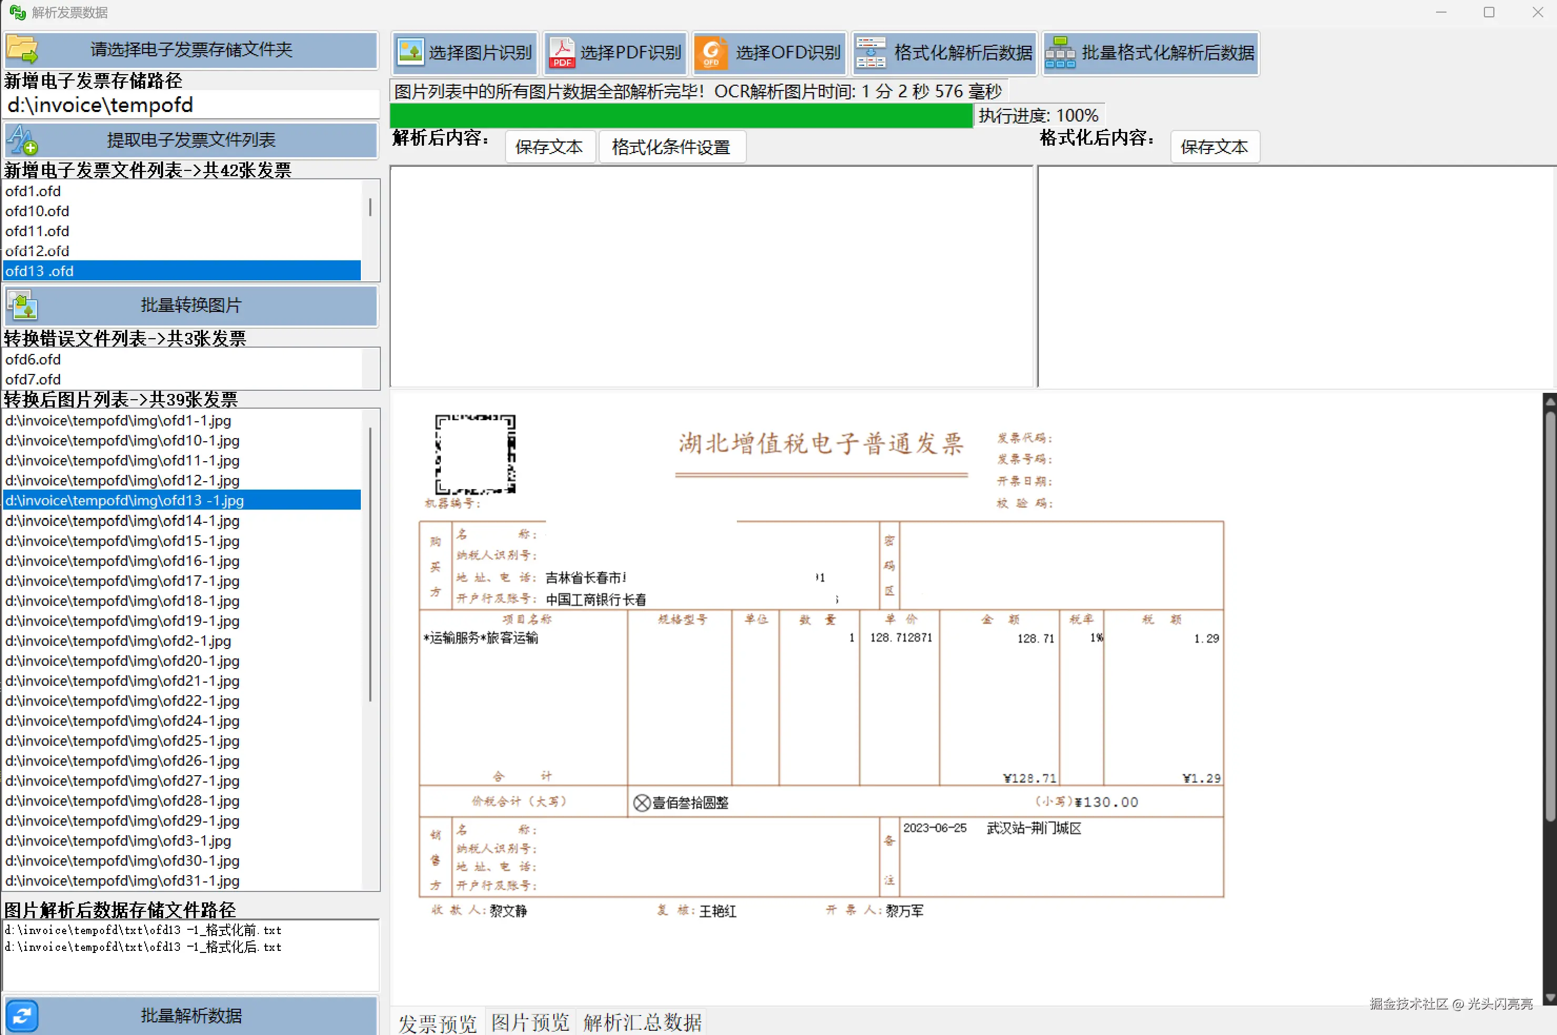Select ofd10.ofd in the invoice file list
The width and height of the screenshot is (1557, 1035).
38,211
